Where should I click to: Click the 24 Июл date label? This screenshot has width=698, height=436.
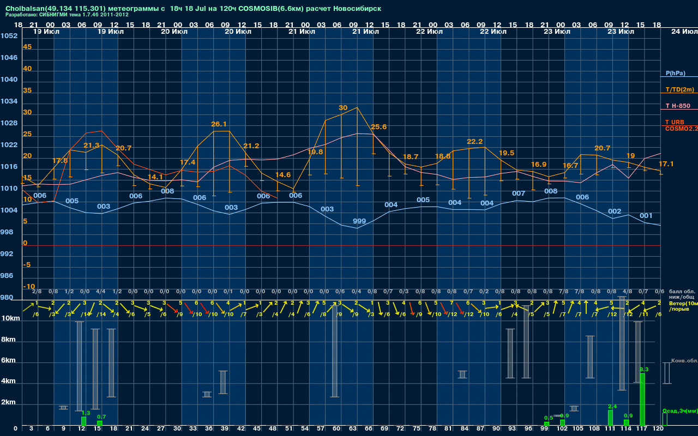[684, 32]
